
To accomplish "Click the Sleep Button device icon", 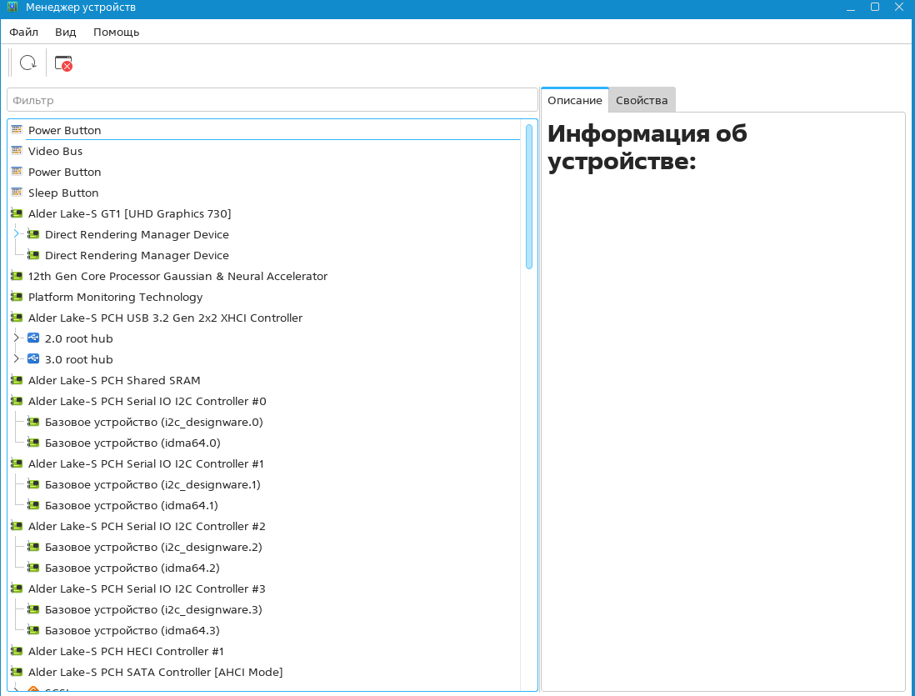I will coord(17,193).
